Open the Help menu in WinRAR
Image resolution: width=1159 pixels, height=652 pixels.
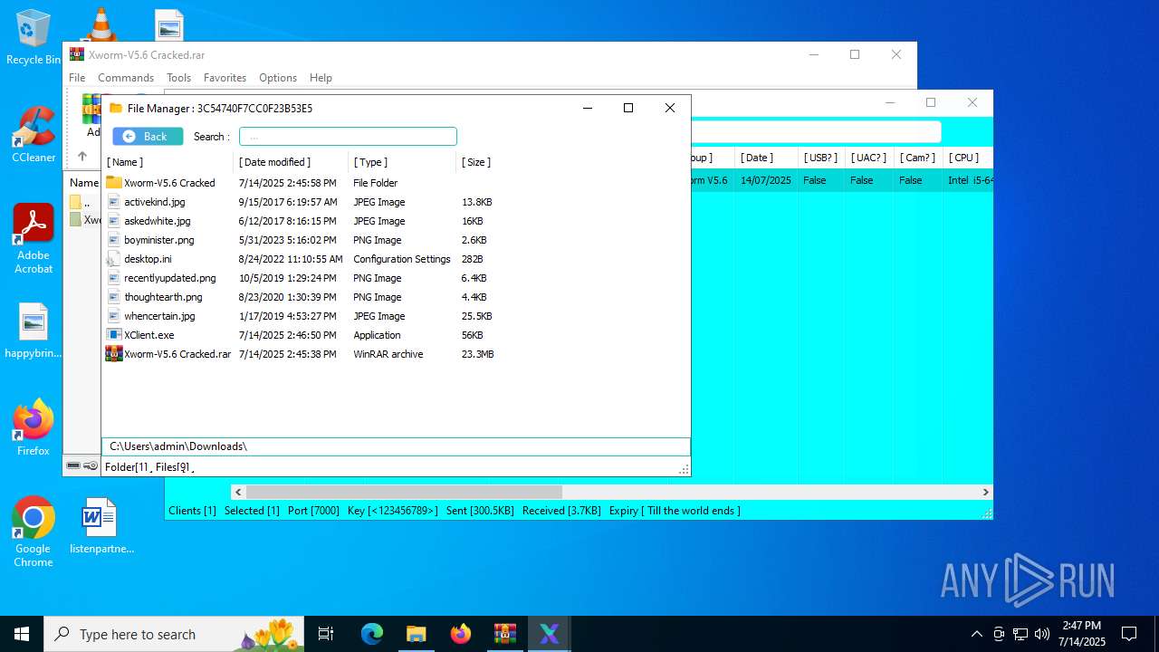pos(321,78)
